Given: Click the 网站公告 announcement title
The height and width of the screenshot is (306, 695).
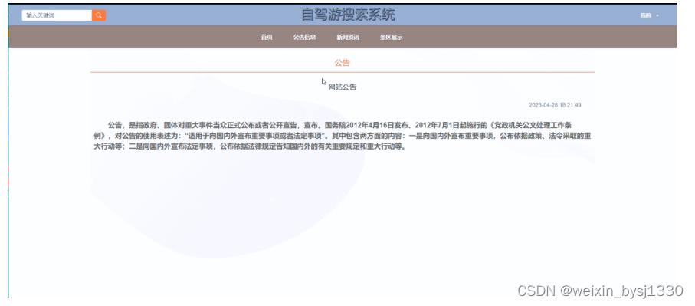Looking at the screenshot, I should point(343,87).
